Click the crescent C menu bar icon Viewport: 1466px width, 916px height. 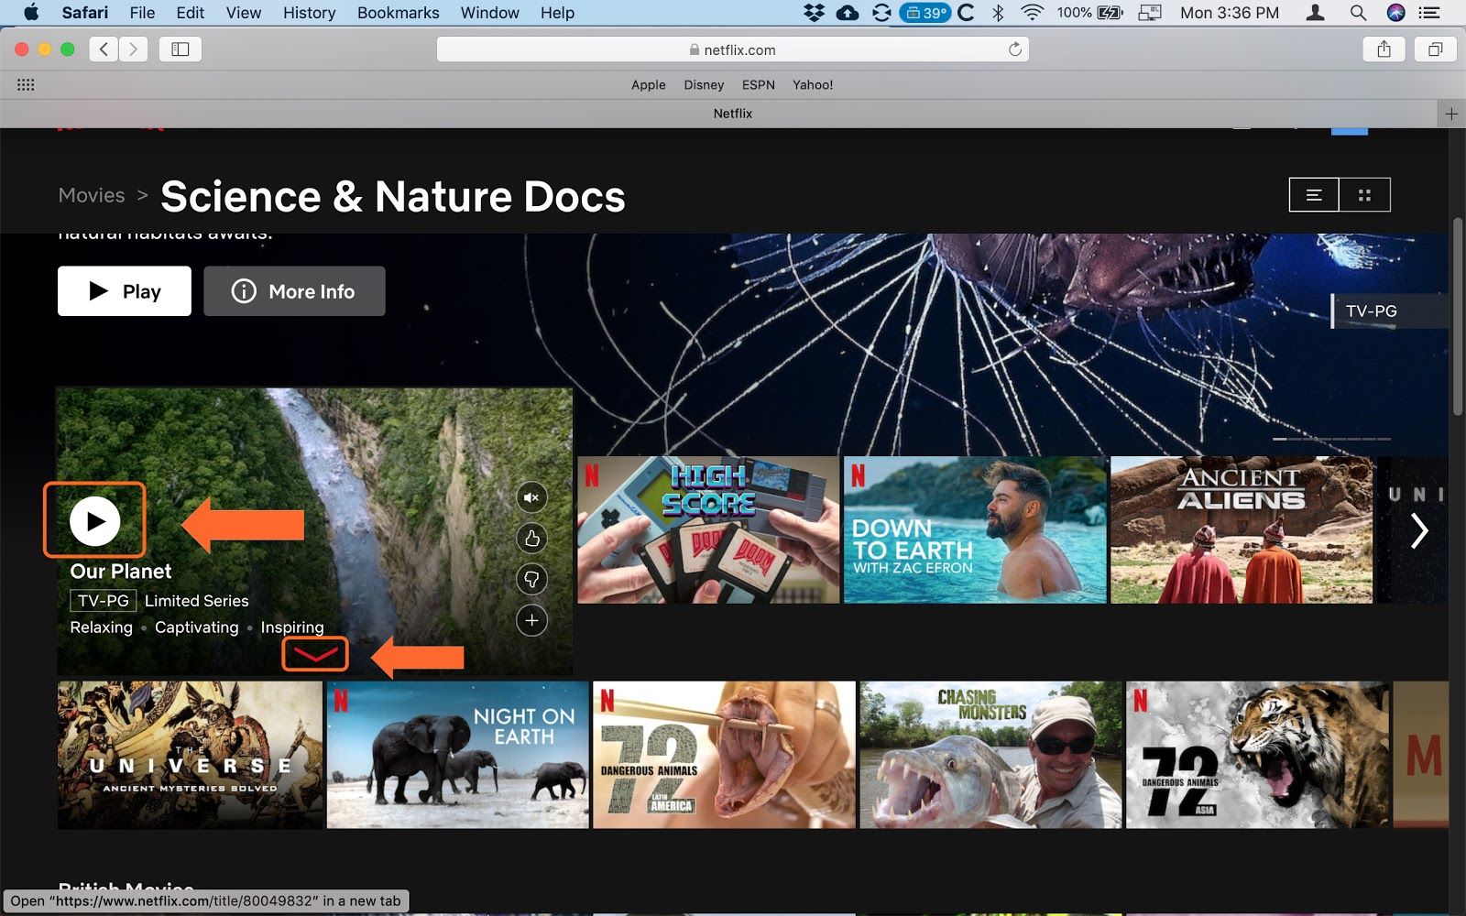point(966,13)
